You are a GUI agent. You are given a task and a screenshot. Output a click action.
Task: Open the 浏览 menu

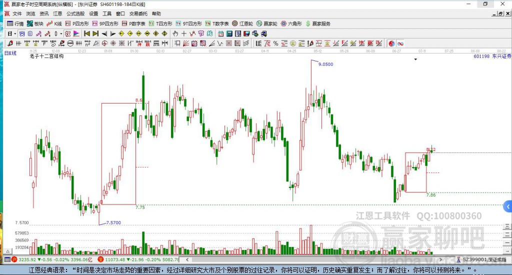(30, 13)
